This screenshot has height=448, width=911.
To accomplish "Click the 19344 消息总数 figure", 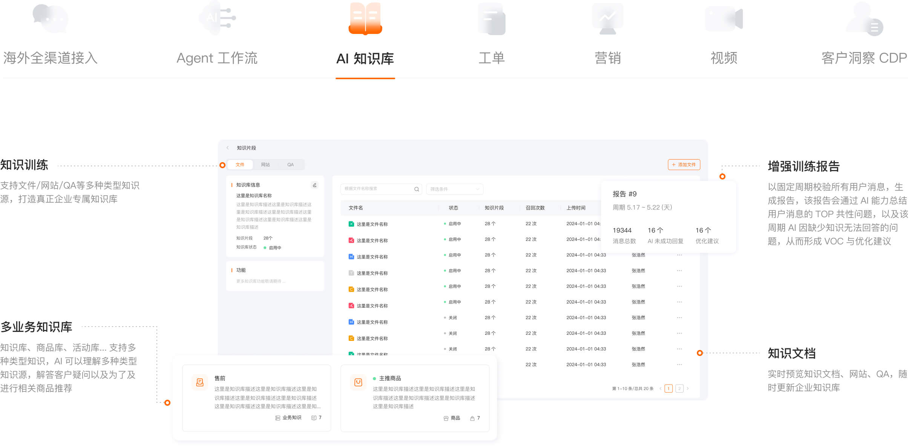I will [x=622, y=230].
